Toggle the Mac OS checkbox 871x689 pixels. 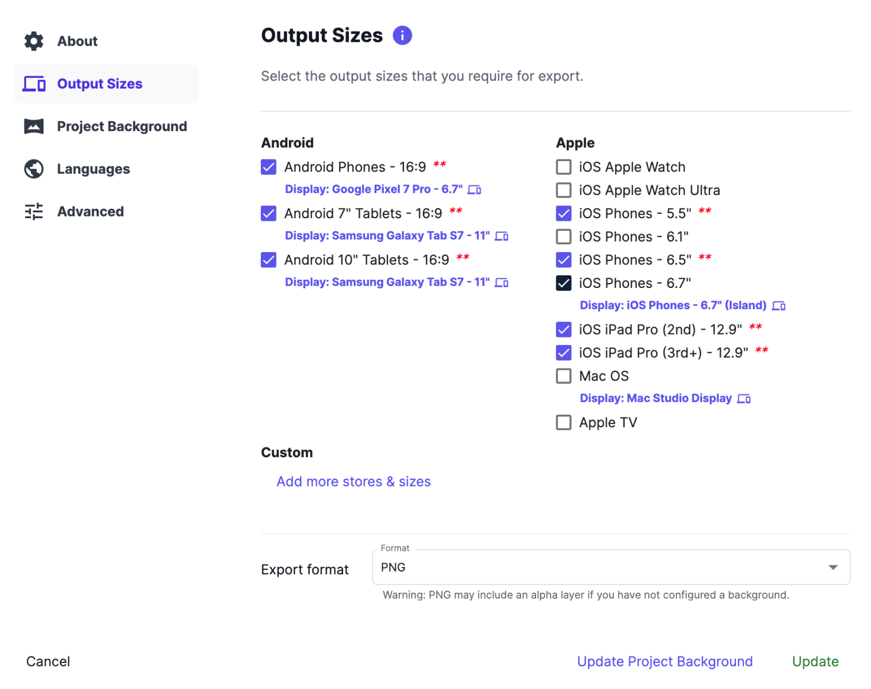click(x=563, y=376)
